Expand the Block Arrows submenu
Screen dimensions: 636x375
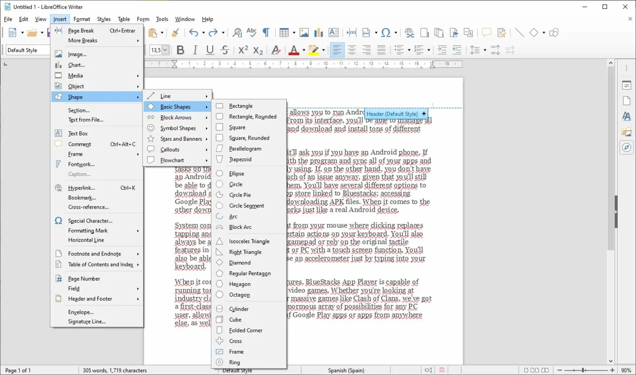(177, 118)
